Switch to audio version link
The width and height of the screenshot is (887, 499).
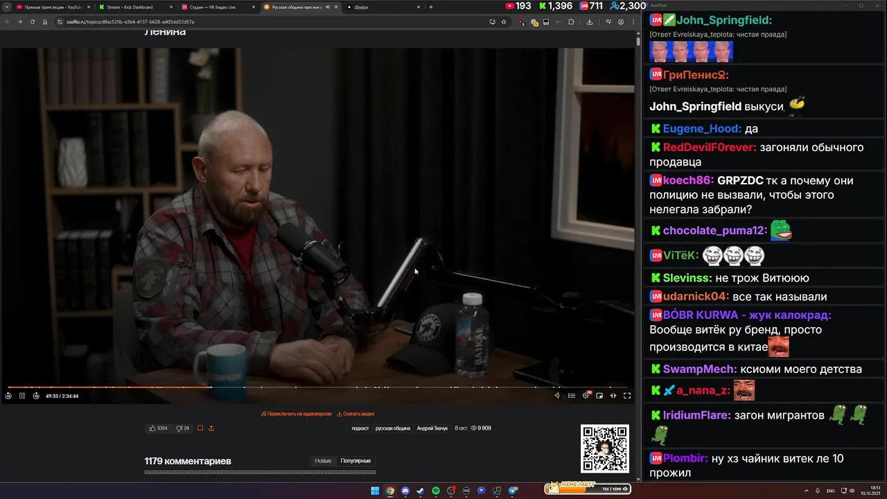click(x=297, y=414)
